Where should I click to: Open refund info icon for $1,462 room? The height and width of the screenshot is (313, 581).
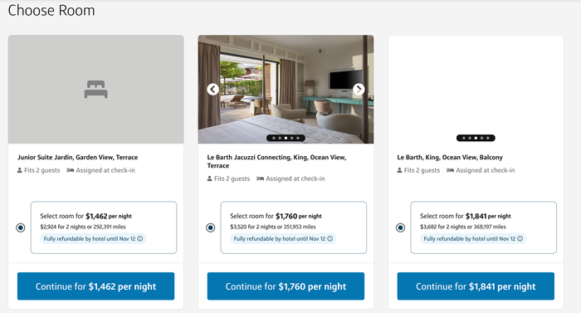pos(140,239)
